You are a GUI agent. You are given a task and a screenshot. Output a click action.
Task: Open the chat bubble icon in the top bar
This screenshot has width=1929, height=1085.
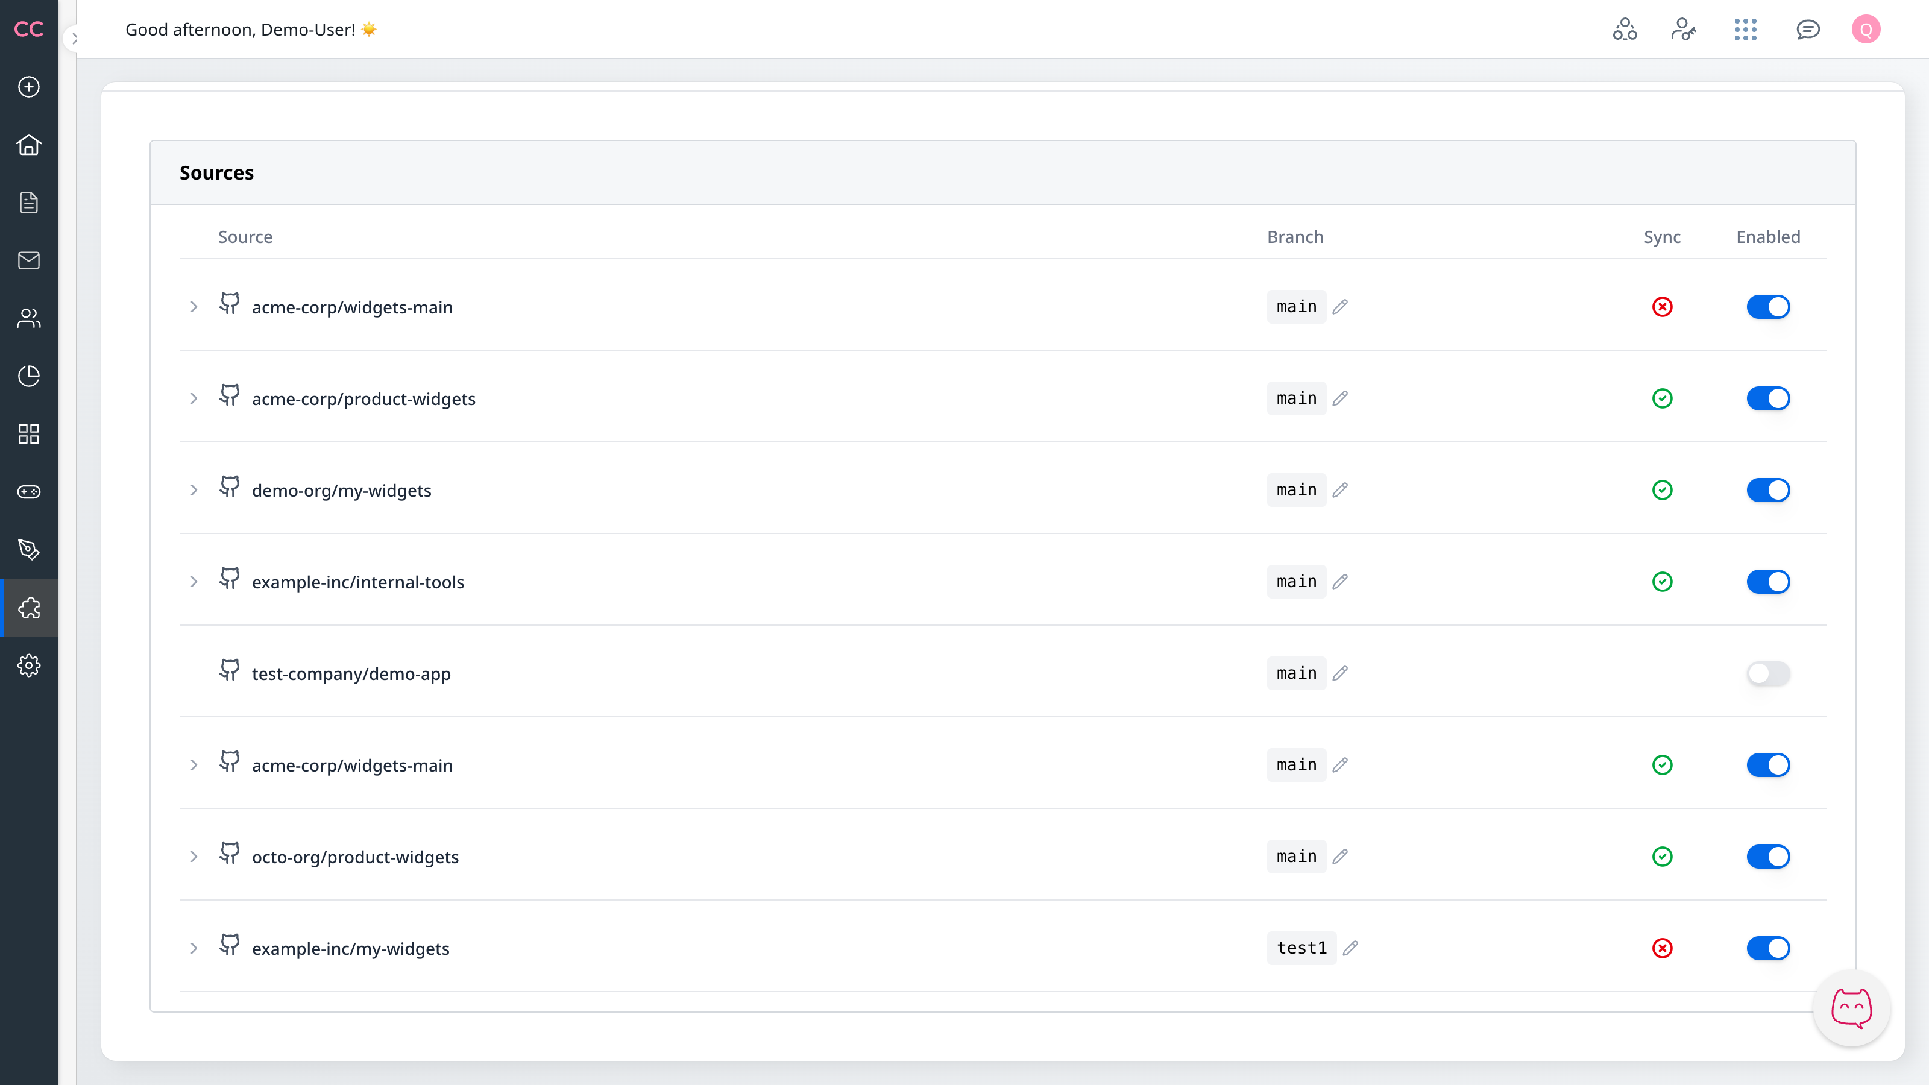point(1808,29)
